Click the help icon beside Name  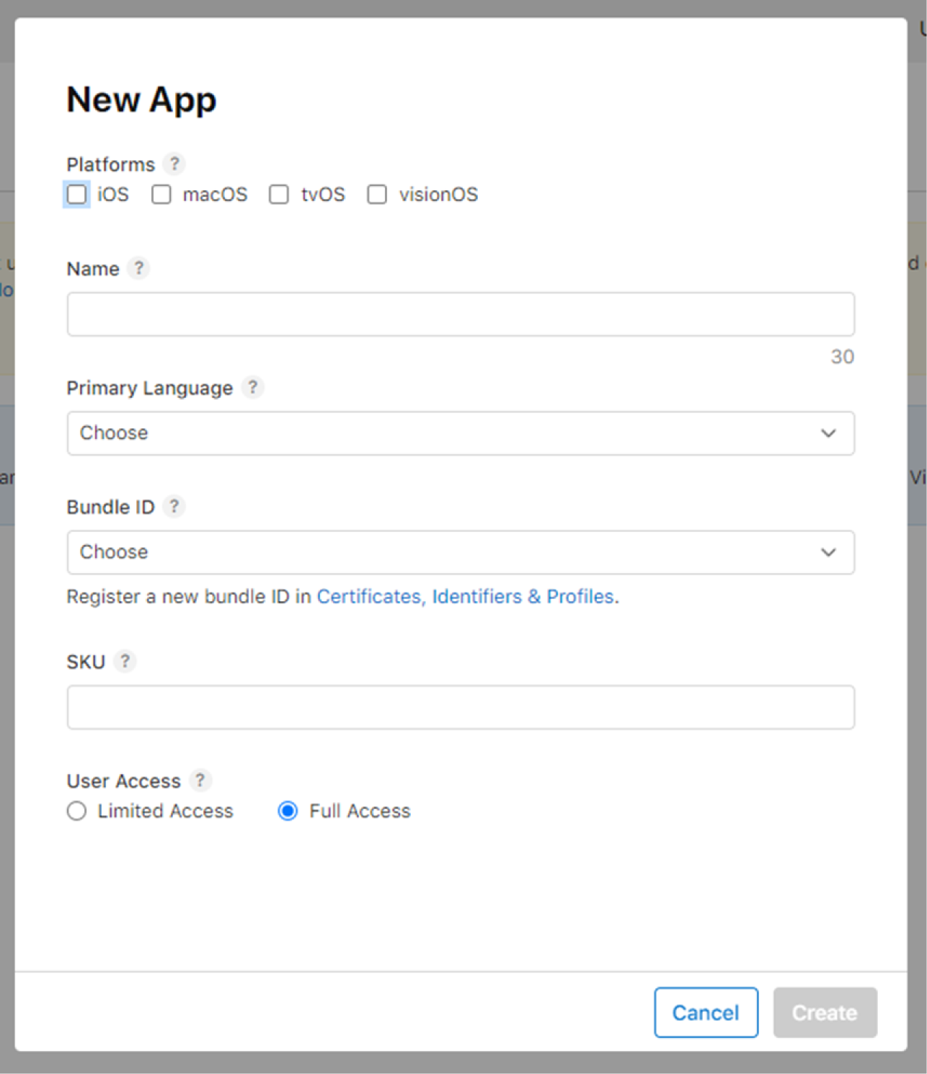click(x=138, y=268)
